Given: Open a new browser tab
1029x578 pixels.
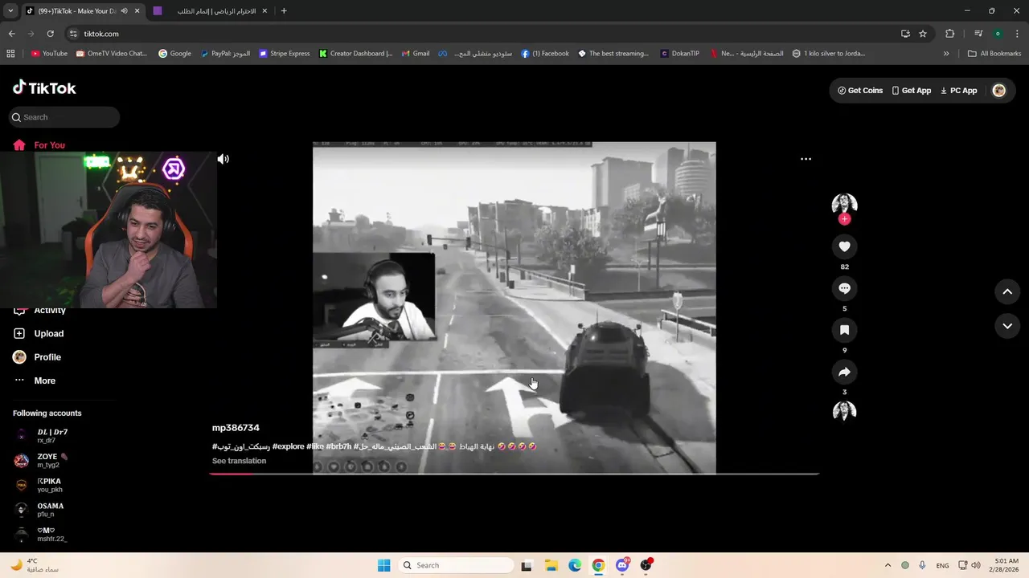Looking at the screenshot, I should (284, 11).
